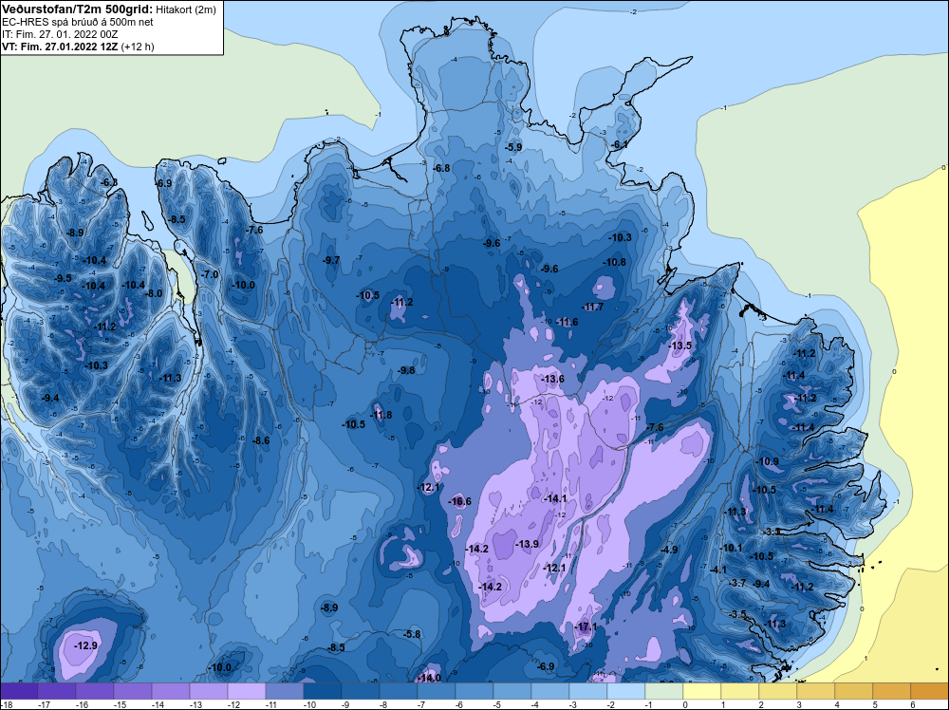Viewport: 949px width, 710px height.
Task: Click the legend label -10
Action: click(310, 704)
